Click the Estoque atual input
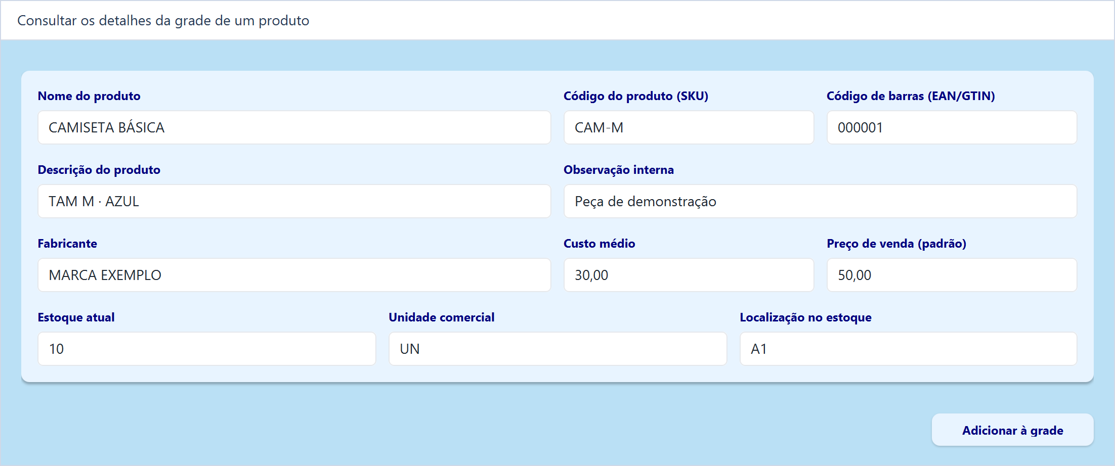Image resolution: width=1115 pixels, height=466 pixels. pos(206,349)
